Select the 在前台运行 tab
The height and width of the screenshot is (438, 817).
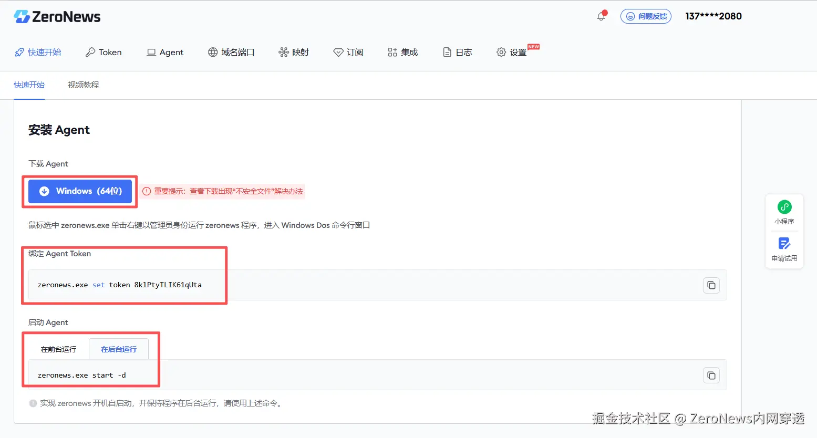[x=58, y=349]
